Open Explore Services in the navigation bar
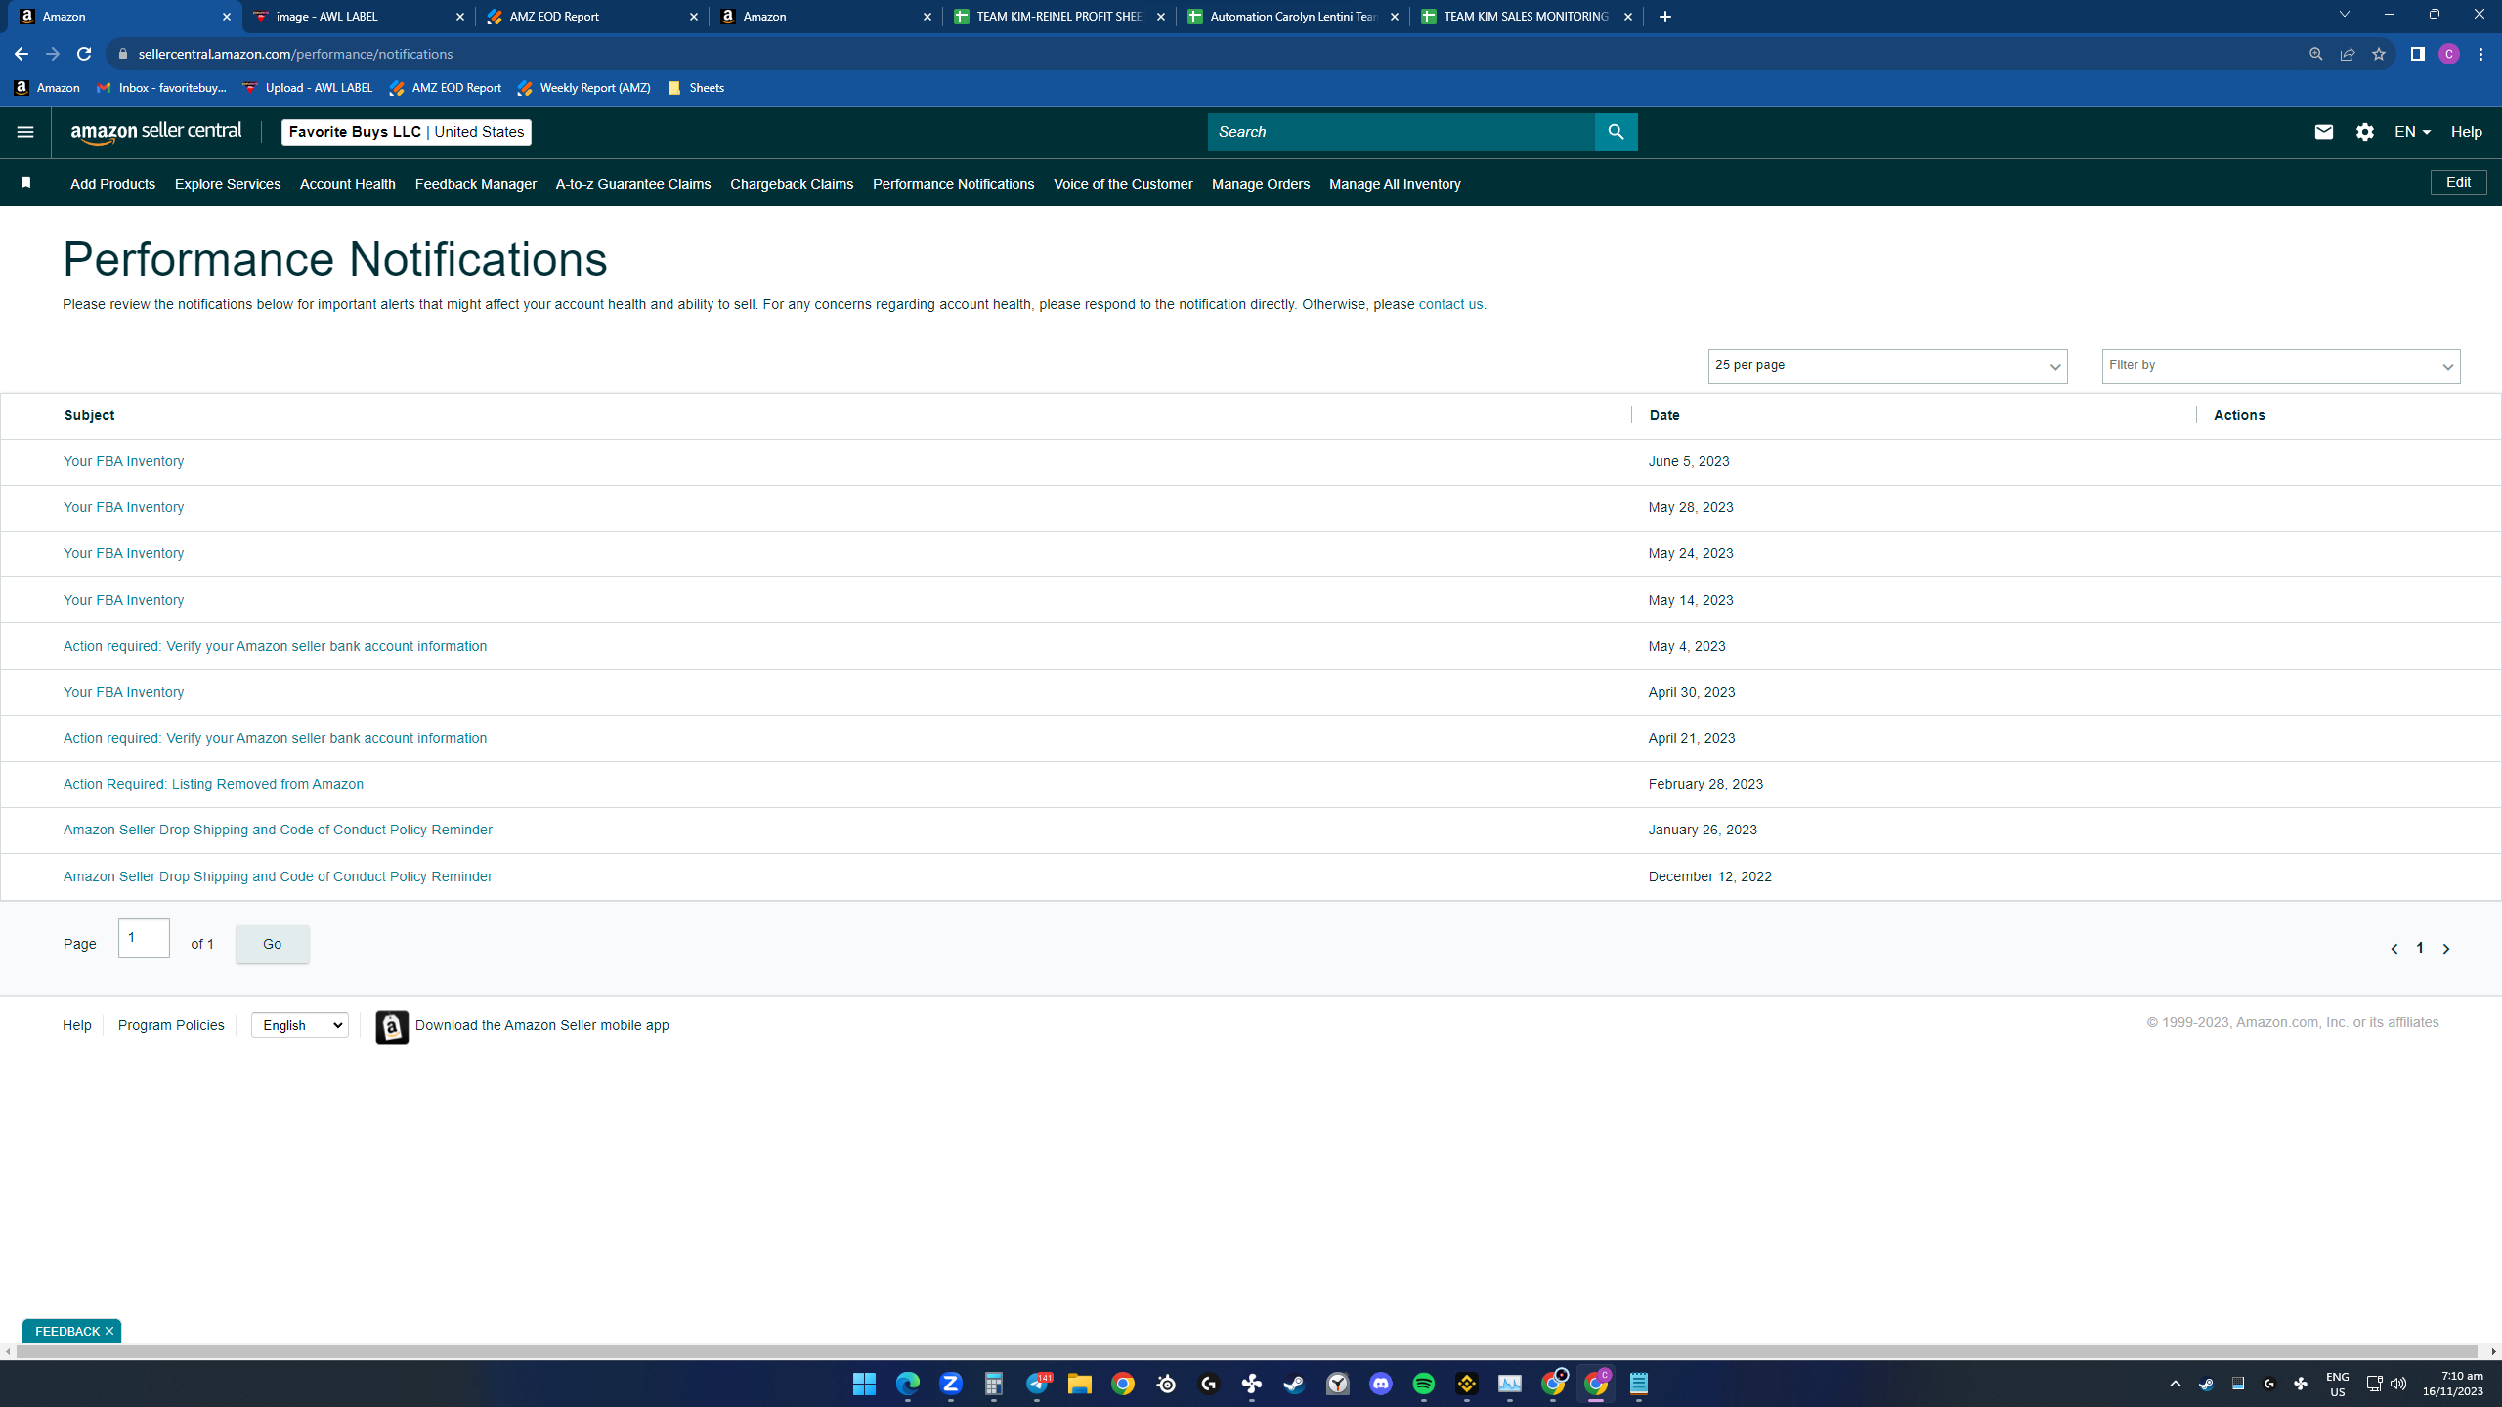Image resolution: width=2502 pixels, height=1407 pixels. click(228, 184)
